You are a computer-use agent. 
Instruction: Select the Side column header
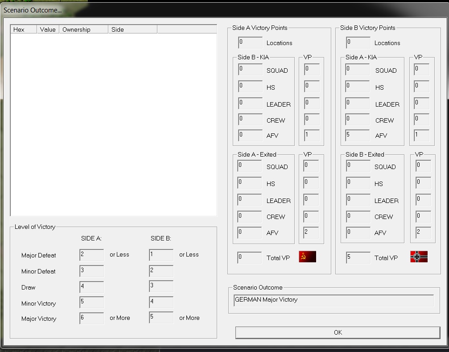point(132,29)
